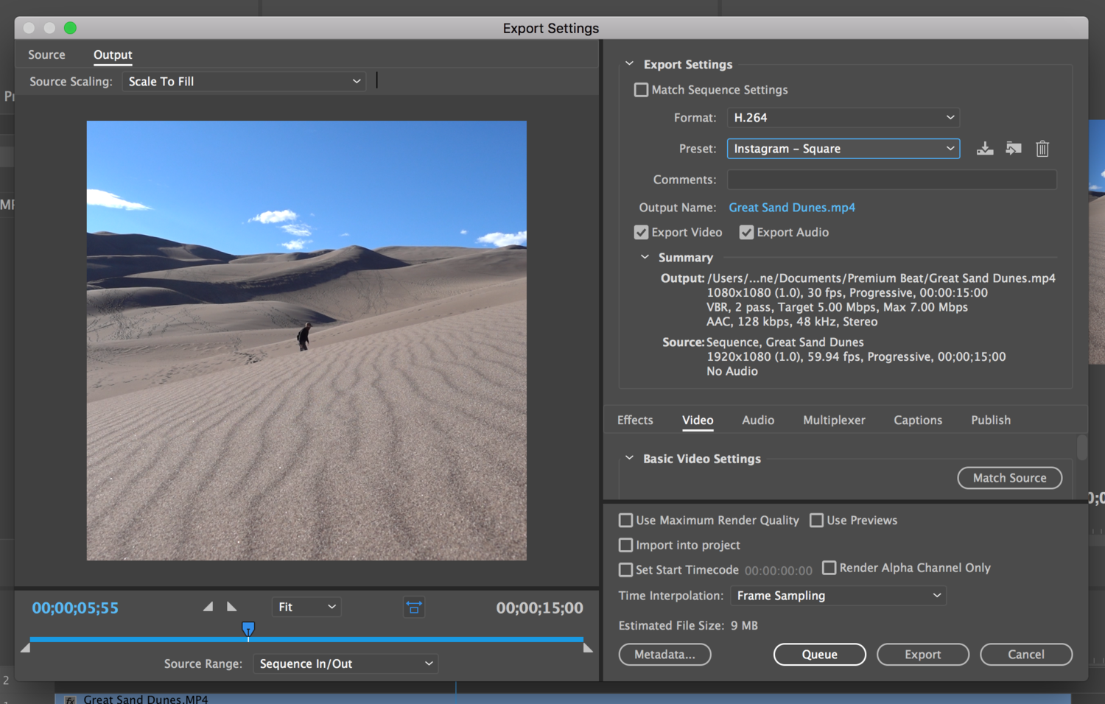Click the right out-point marker on timeline
Viewport: 1105px width, 704px height.
tap(587, 648)
